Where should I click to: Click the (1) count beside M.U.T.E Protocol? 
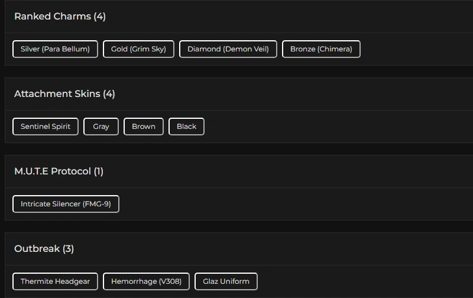(x=98, y=171)
